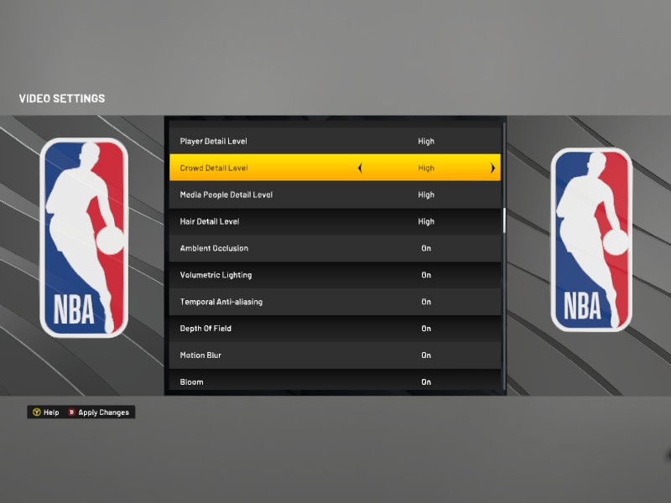Click the Help label
The width and height of the screenshot is (671, 503).
coord(51,412)
